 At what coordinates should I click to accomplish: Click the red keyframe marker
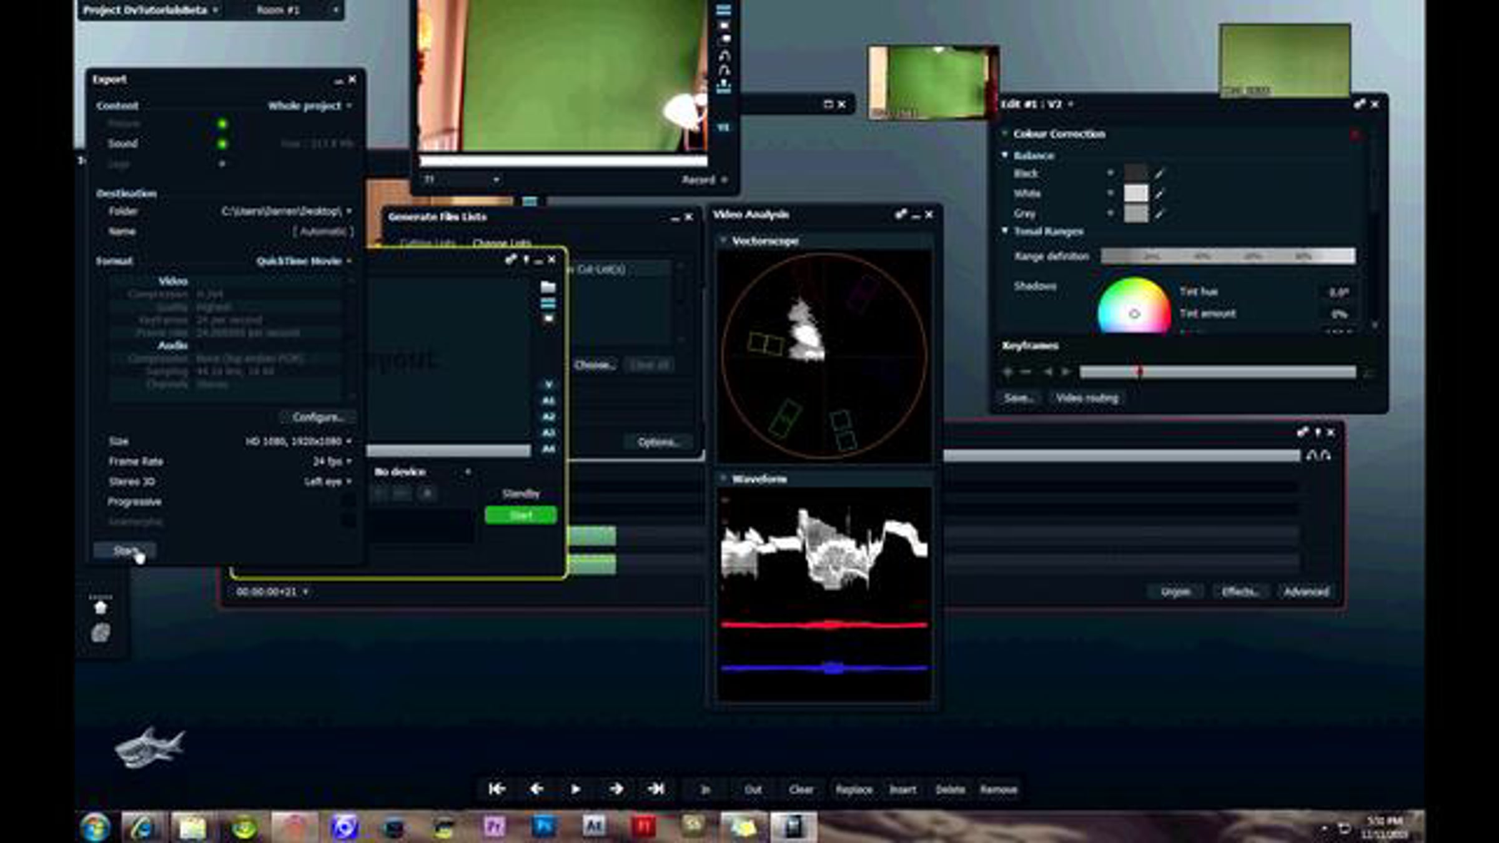pos(1139,372)
